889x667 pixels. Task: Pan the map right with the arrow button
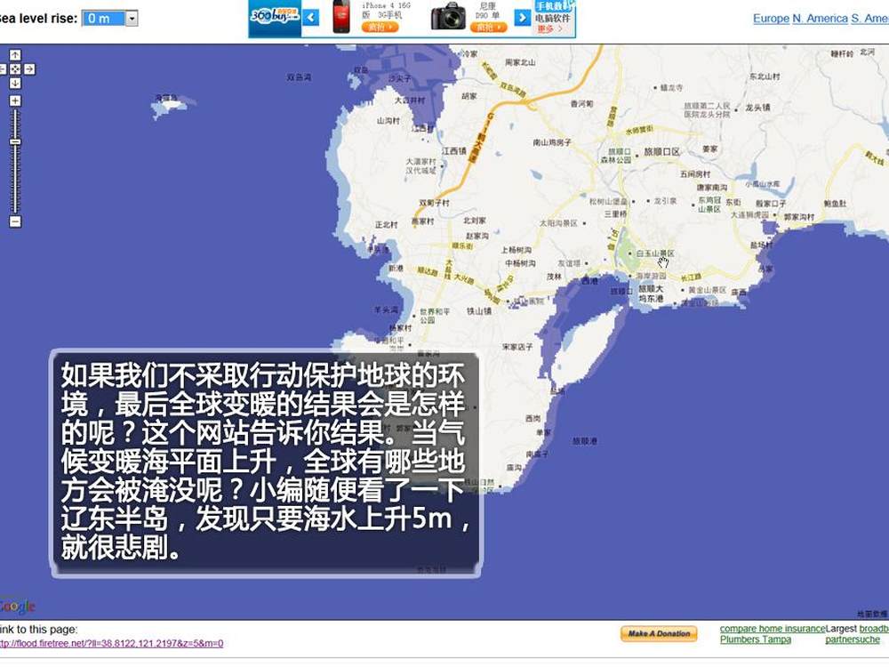pos(29,69)
